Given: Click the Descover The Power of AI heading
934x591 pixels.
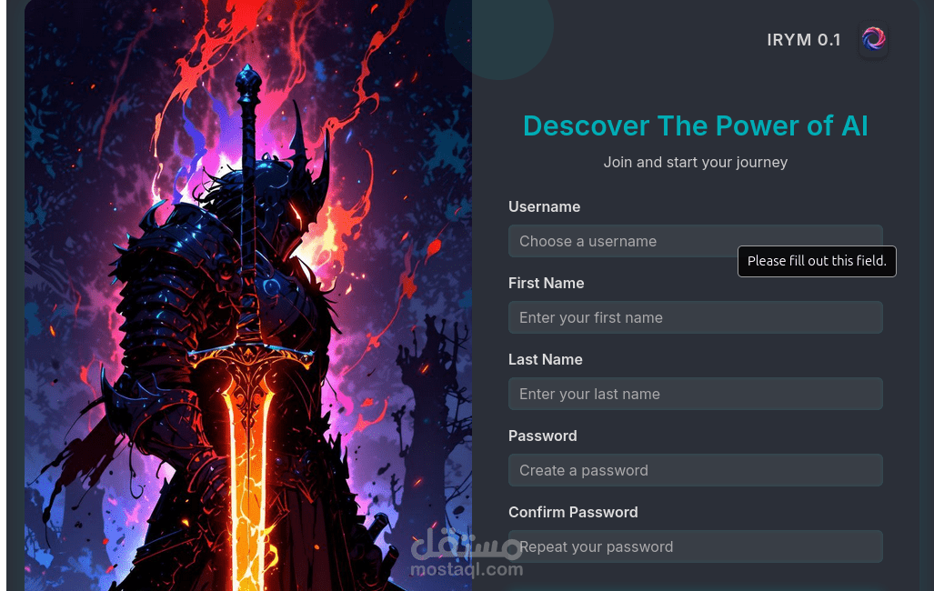Looking at the screenshot, I should point(695,125).
